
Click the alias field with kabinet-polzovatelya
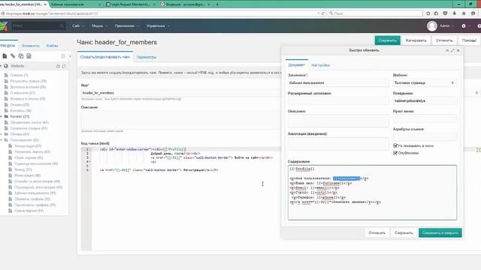[425, 100]
